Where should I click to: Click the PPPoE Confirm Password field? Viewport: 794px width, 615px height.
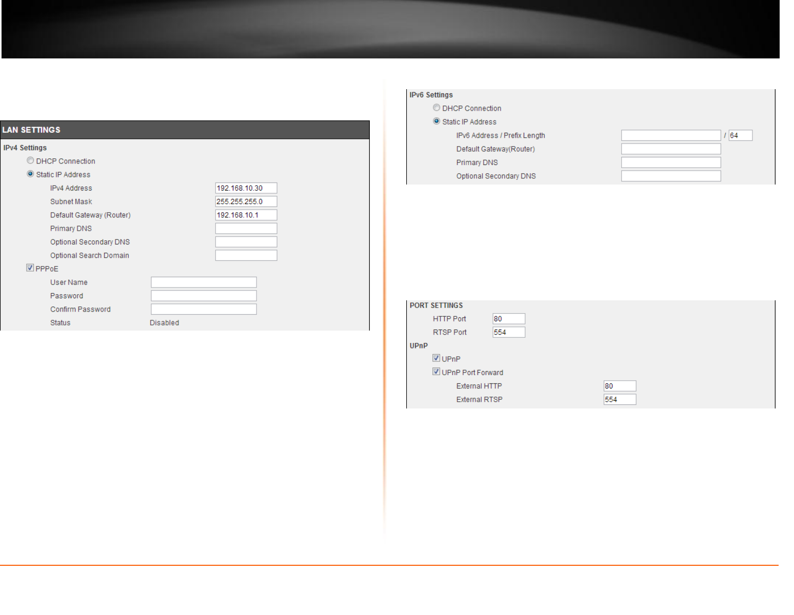pyautogui.click(x=204, y=309)
